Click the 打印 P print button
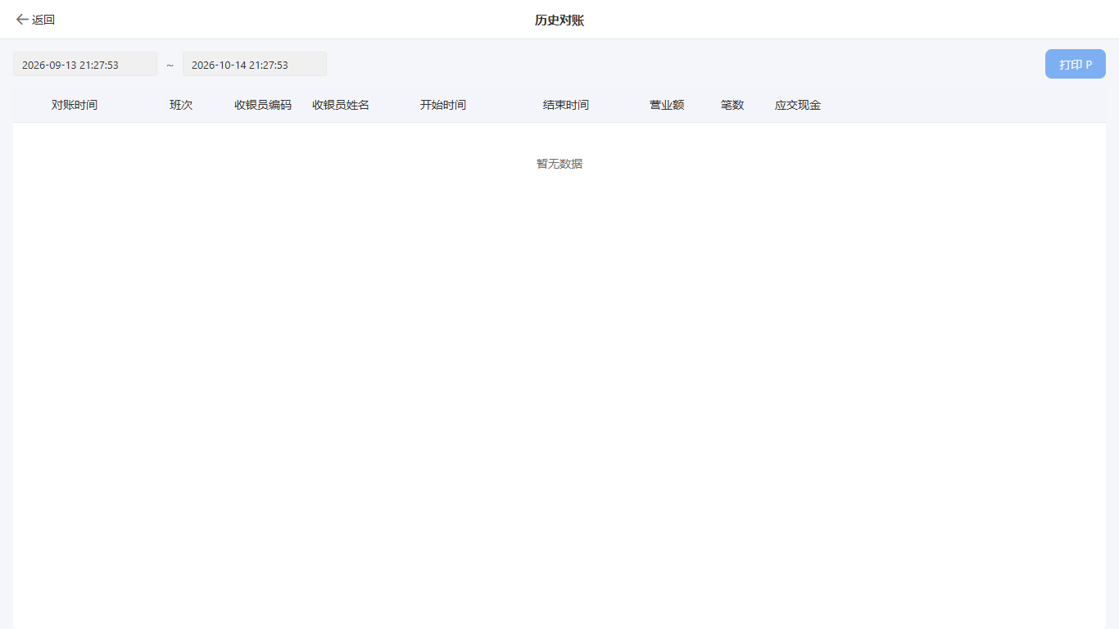This screenshot has width=1119, height=629. 1075,64
